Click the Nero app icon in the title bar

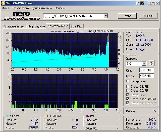pos(3,3)
